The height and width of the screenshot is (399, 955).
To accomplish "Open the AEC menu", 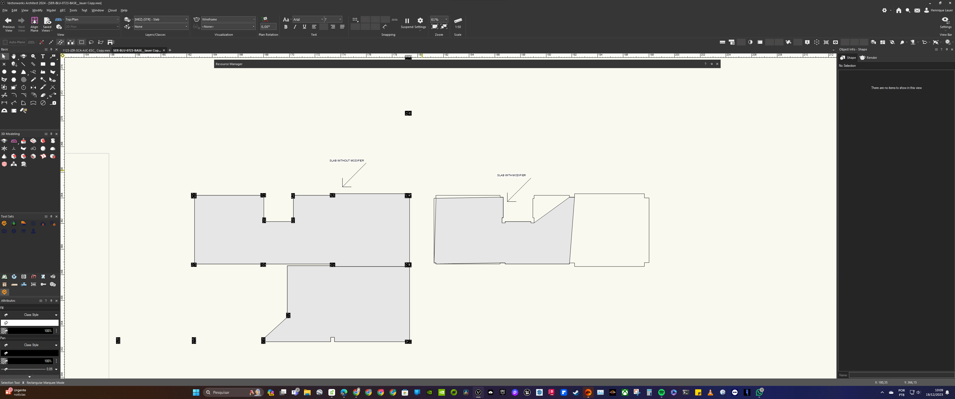I will click(x=62, y=10).
